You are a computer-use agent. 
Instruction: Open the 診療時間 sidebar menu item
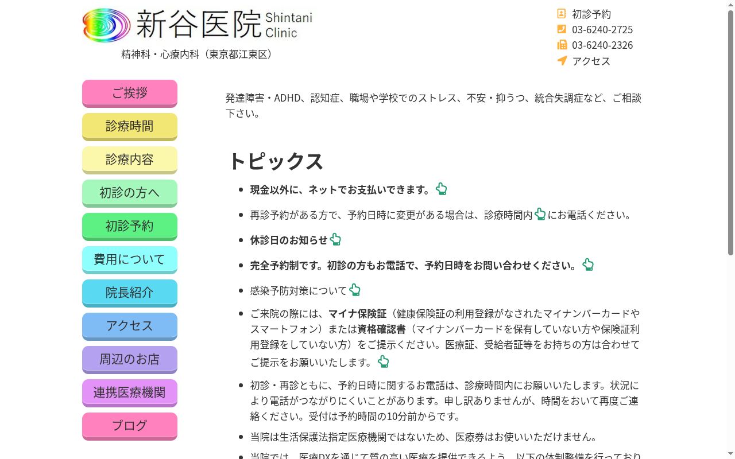[130, 126]
